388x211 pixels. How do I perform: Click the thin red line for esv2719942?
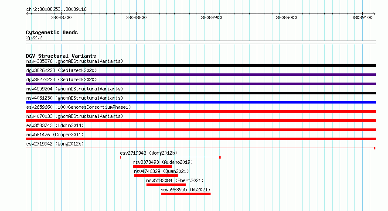click(x=201, y=148)
